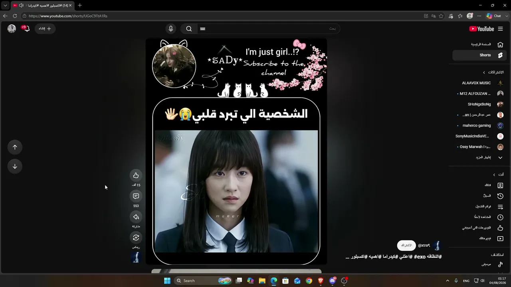Select the Shorts sidebar item
Screen dimensions: 511x287
coord(479,55)
